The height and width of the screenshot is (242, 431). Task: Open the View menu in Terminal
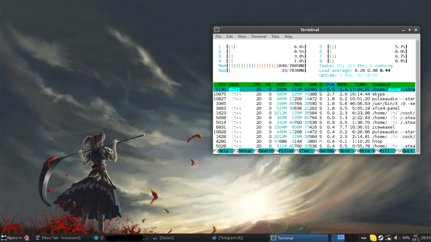click(242, 37)
